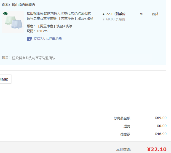
Task: Click the 应付总额 label
Action: point(124,149)
